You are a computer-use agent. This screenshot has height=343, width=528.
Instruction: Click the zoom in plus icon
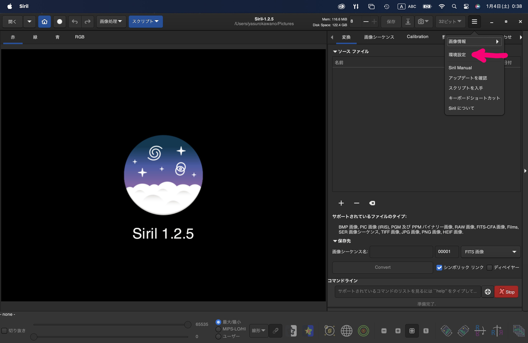tap(398, 331)
